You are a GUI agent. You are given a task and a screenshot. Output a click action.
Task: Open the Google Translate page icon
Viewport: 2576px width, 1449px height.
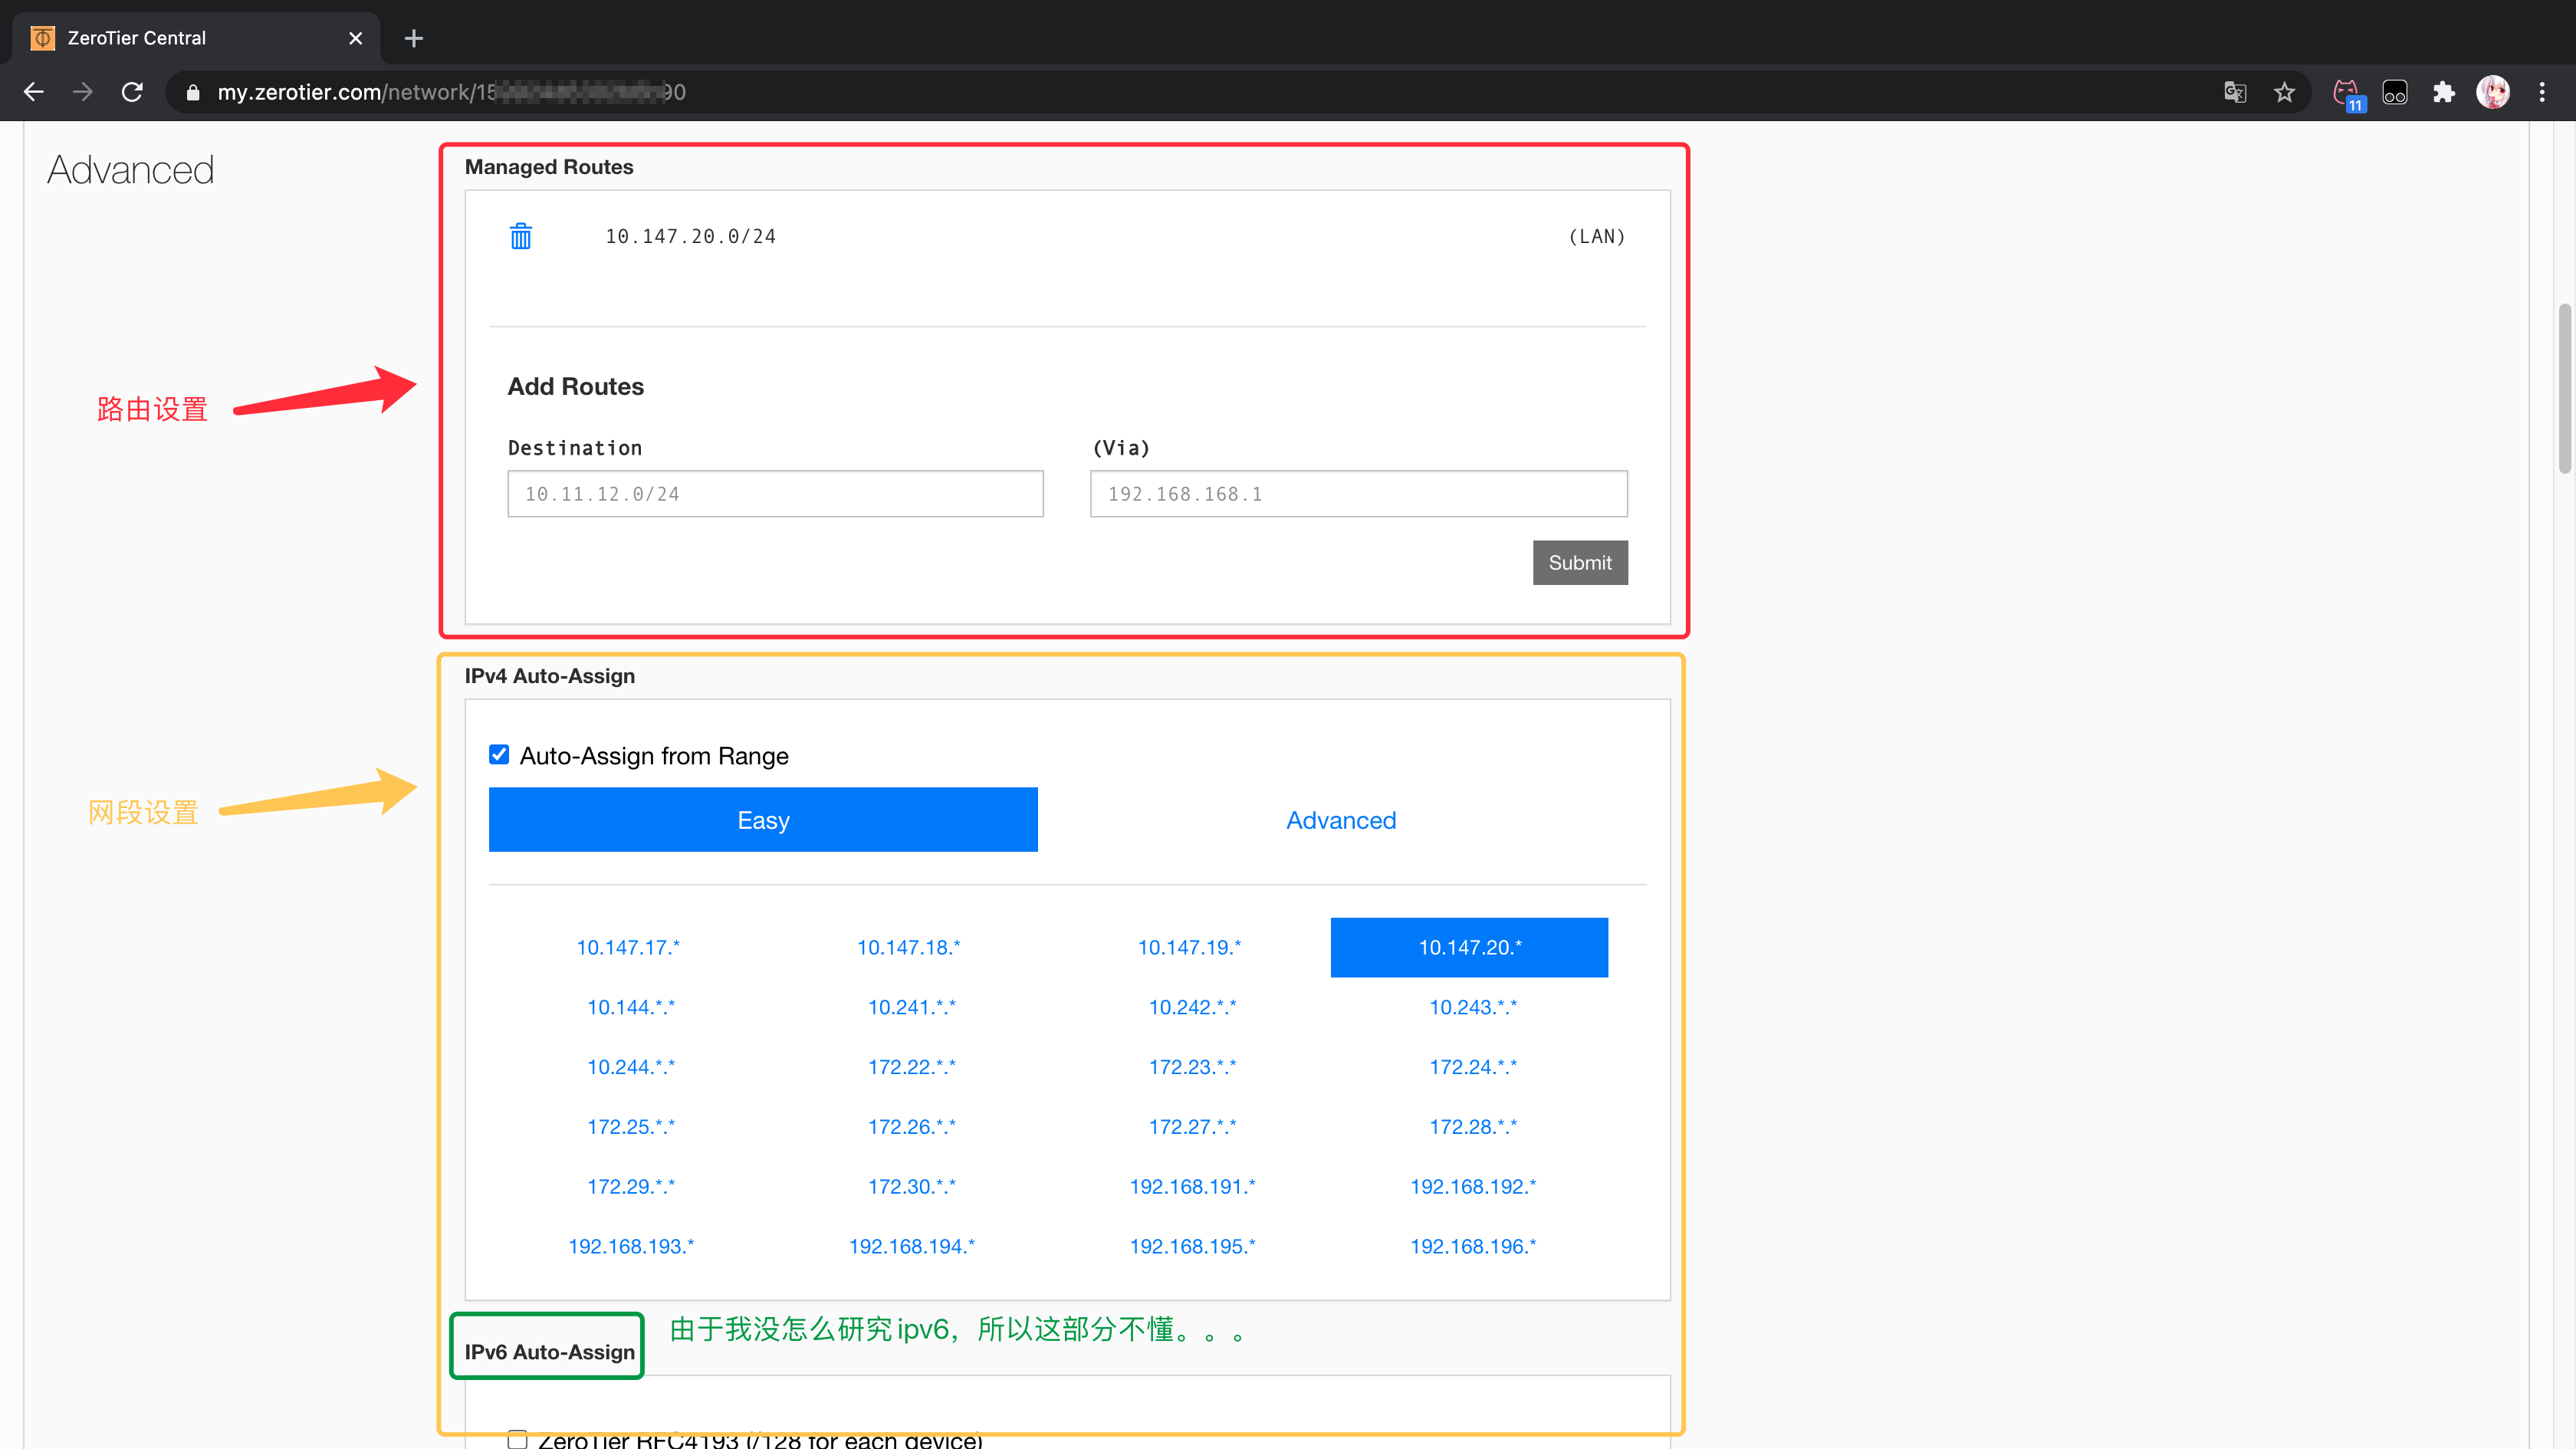pos(2235,92)
